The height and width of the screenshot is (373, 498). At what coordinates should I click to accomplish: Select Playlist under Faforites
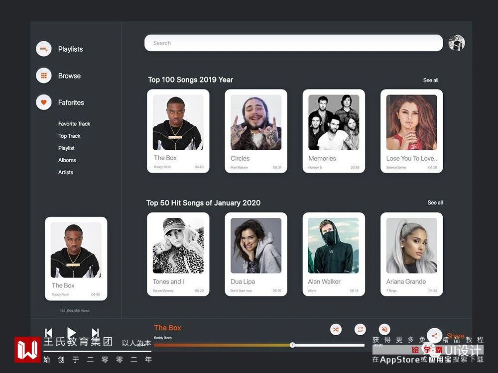point(66,148)
